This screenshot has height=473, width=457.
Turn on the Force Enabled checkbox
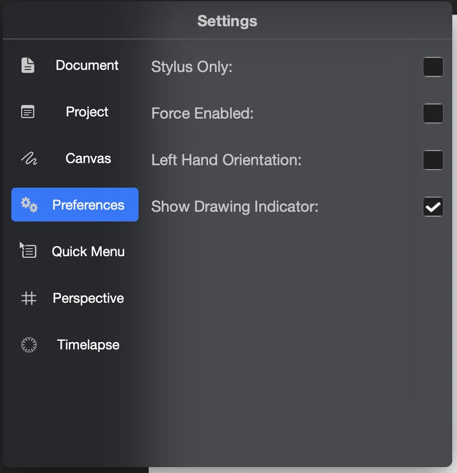433,114
